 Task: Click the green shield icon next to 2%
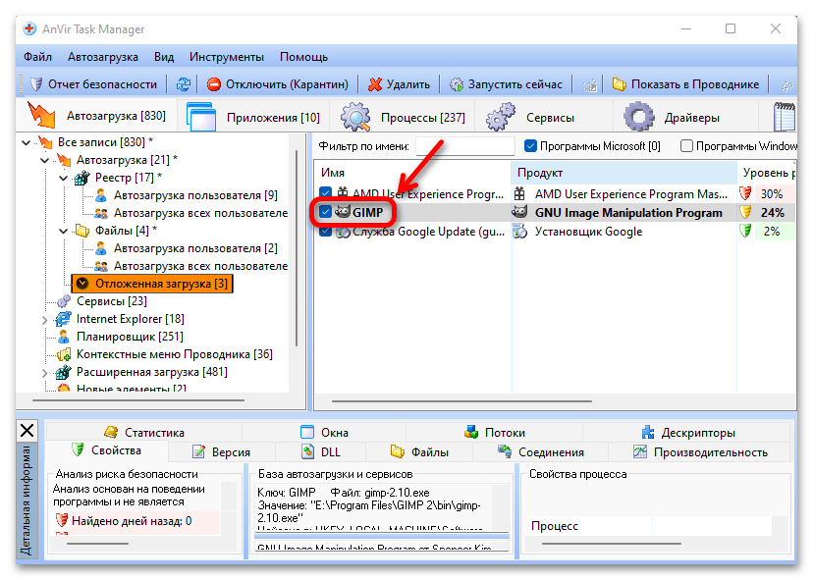pos(745,231)
